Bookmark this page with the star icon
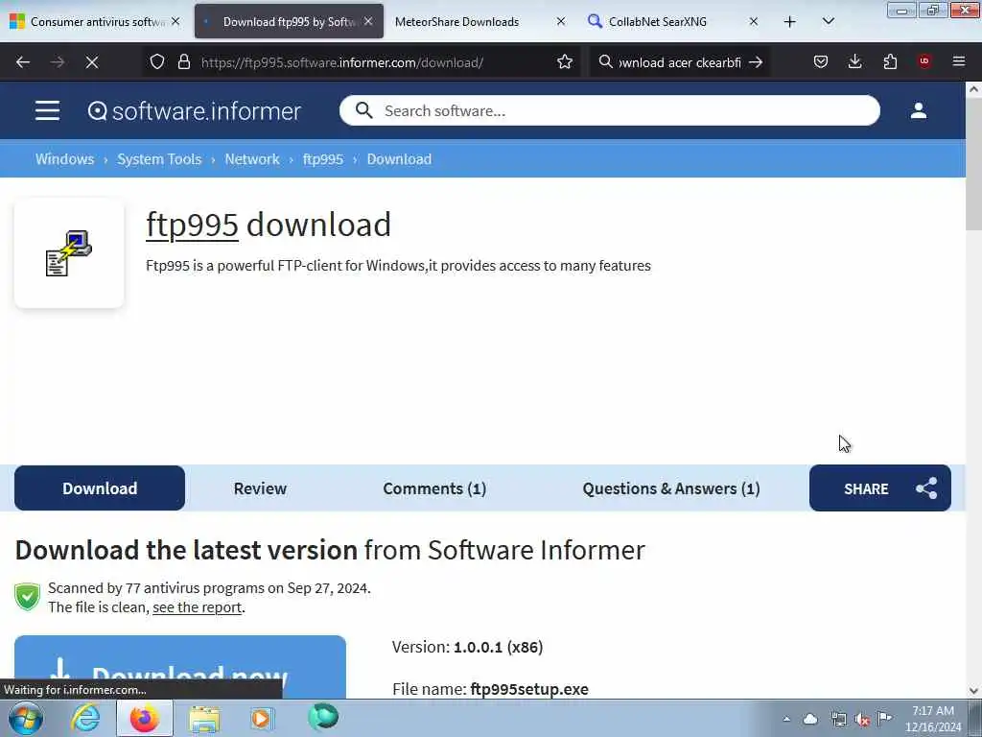This screenshot has width=982, height=737. 564,62
